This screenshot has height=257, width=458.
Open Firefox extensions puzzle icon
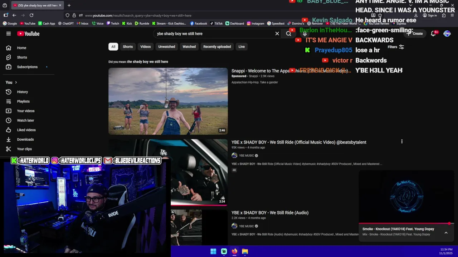(x=444, y=15)
